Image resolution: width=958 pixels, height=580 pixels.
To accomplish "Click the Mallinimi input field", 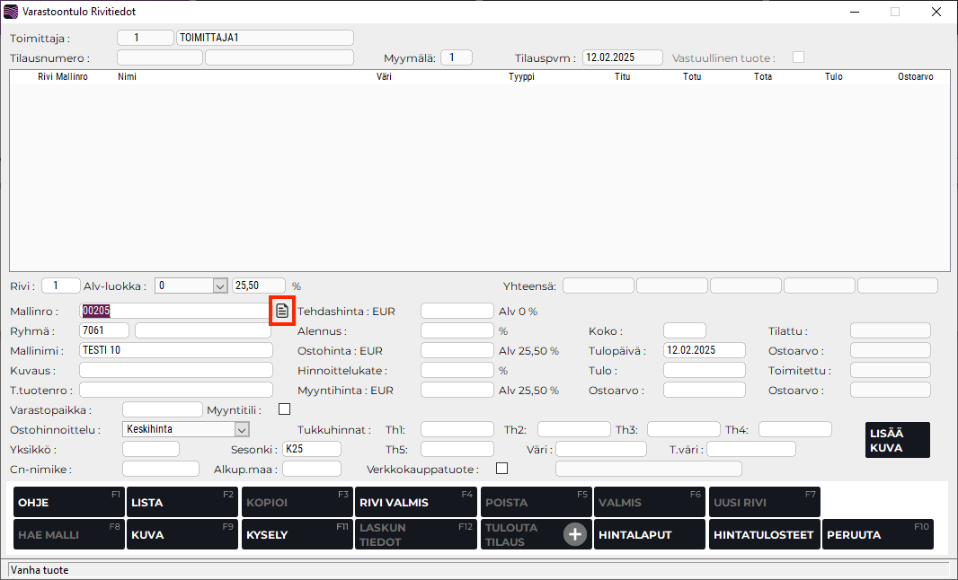I will pyautogui.click(x=175, y=350).
